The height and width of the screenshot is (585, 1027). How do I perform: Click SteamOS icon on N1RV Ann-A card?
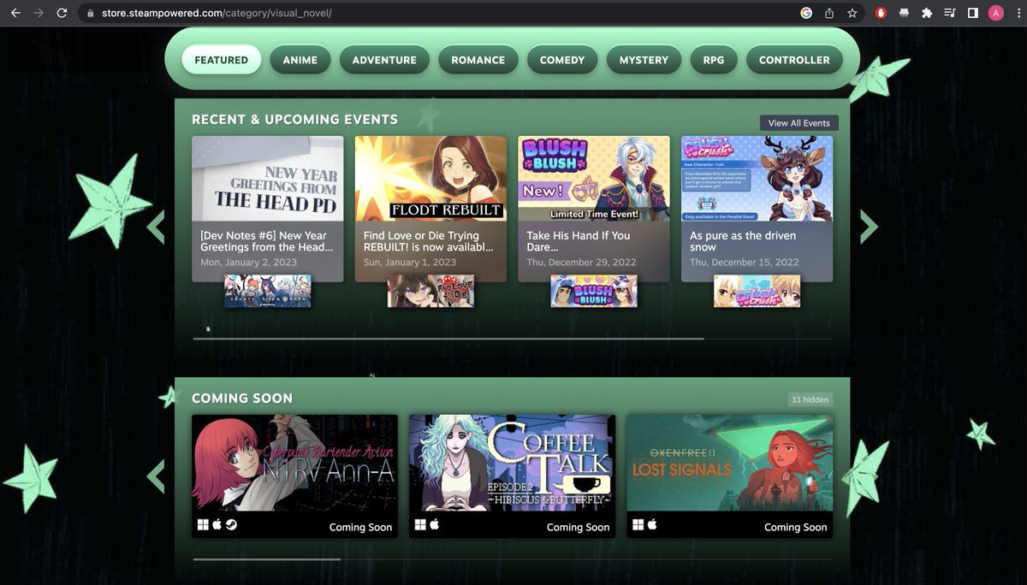[x=231, y=524]
